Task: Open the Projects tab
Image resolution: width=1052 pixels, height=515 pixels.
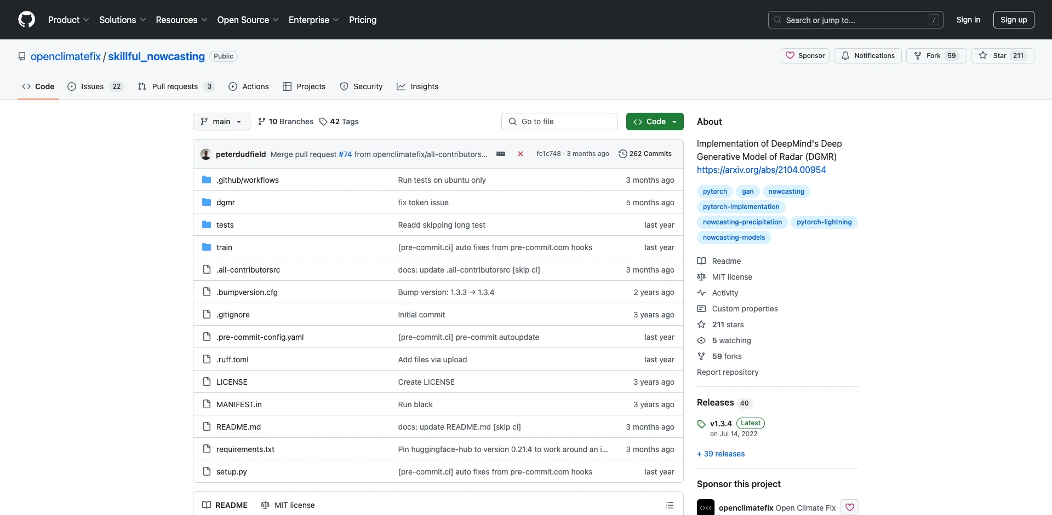Action: 304,86
